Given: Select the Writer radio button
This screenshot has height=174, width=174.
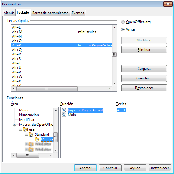Looking at the screenshot, I should click(123, 29).
